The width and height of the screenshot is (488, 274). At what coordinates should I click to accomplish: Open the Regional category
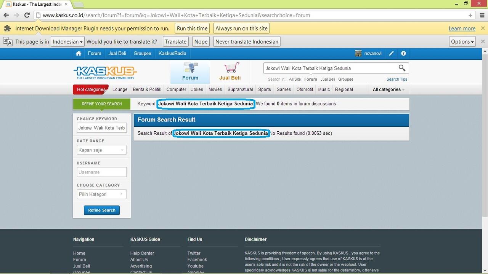pyautogui.click(x=344, y=89)
